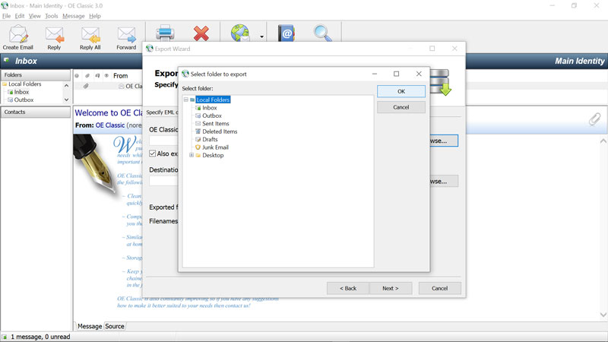Image resolution: width=608 pixels, height=342 pixels.
Task: Click the Forward toolbar icon
Action: [126, 38]
